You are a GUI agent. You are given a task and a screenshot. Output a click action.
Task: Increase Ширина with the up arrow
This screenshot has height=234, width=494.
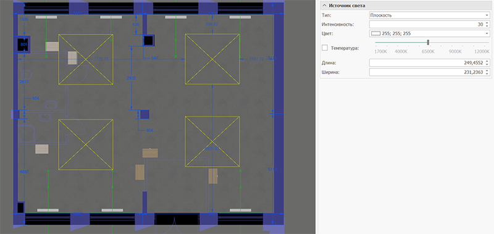487,71
